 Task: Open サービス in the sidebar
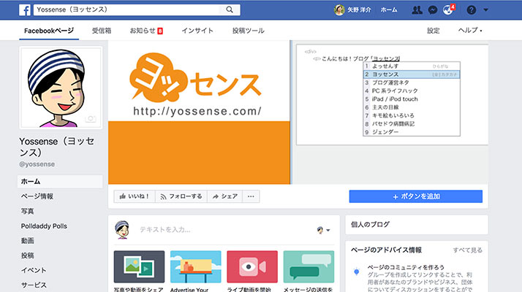[34, 285]
